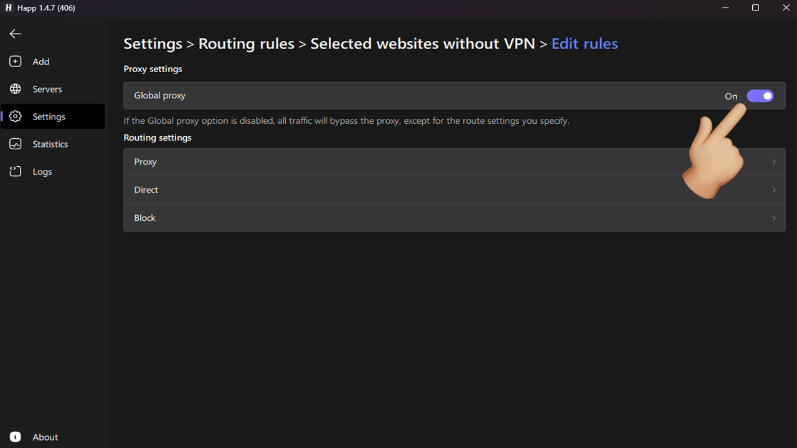The width and height of the screenshot is (797, 448).
Task: Click the back arrow icon
Action: pos(15,34)
